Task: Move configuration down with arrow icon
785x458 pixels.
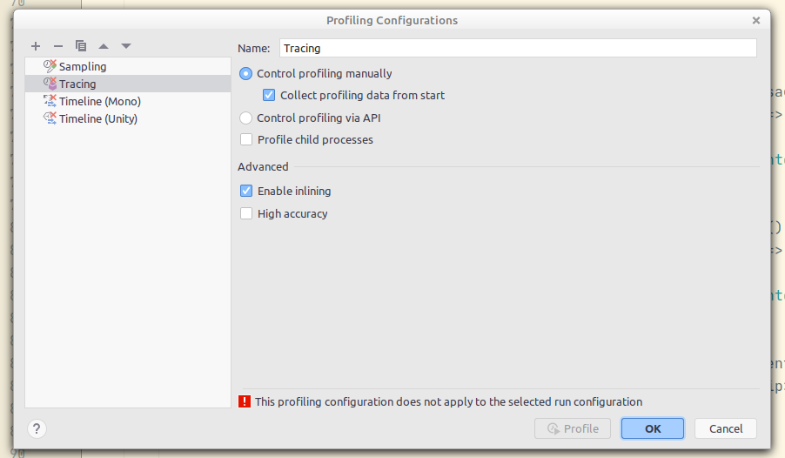Action: click(126, 46)
